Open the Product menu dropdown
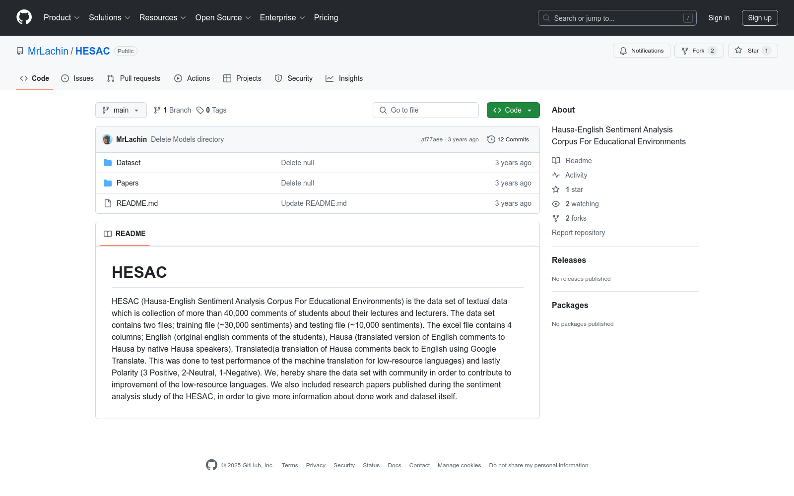 tap(62, 18)
